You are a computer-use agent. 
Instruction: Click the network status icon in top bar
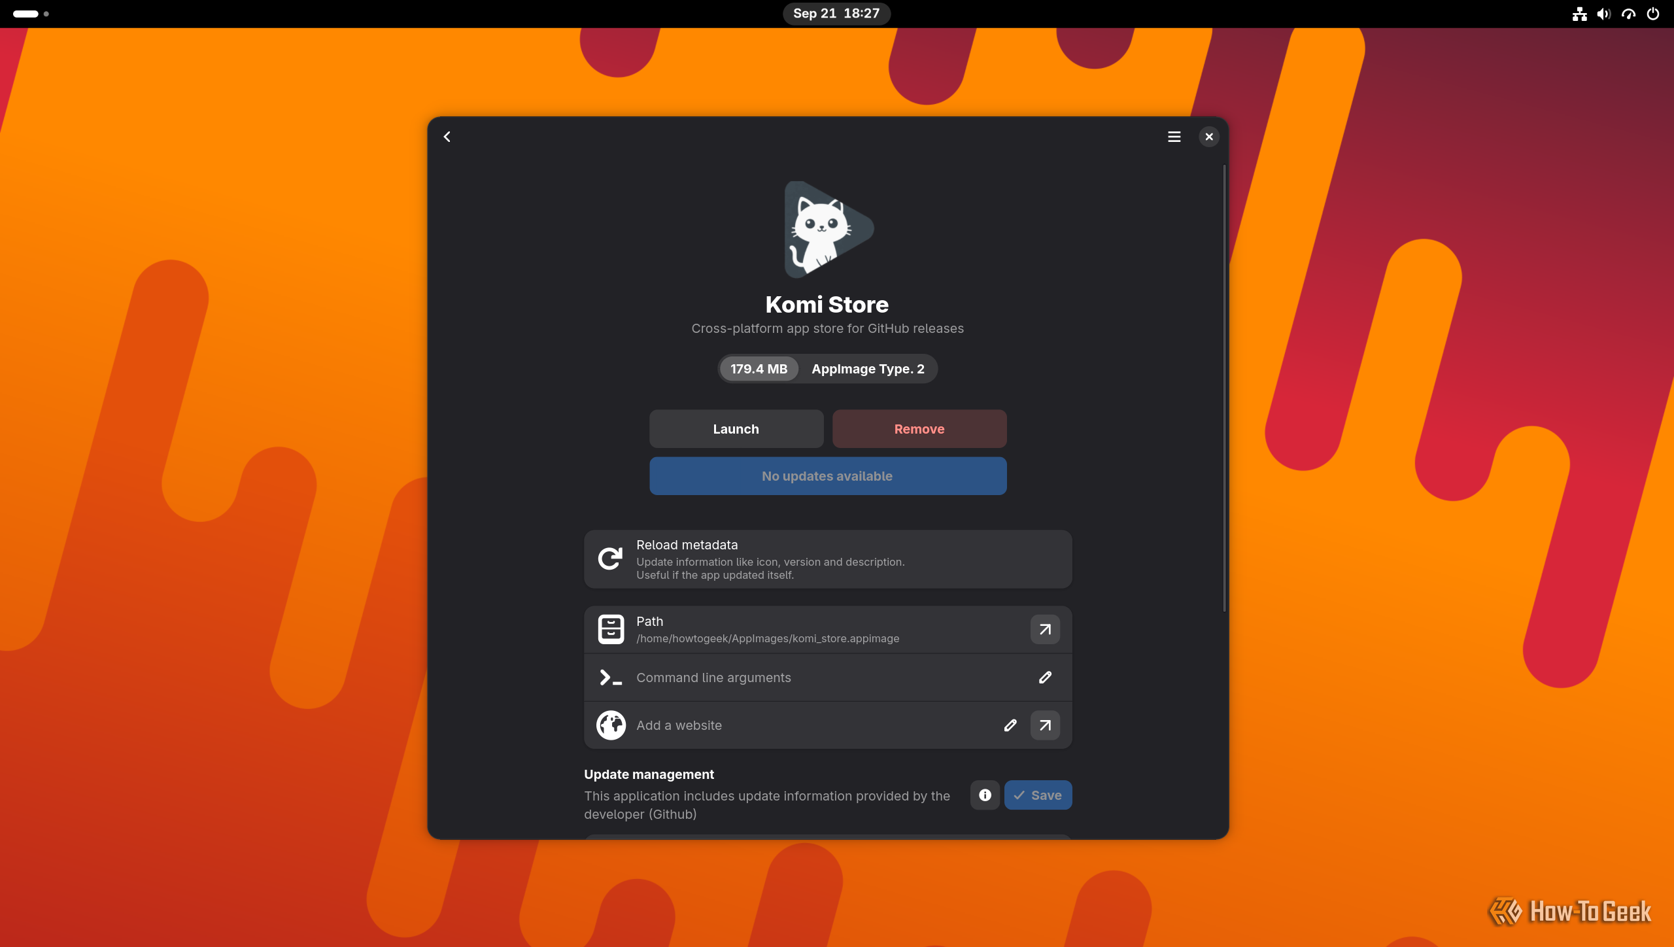(1579, 13)
